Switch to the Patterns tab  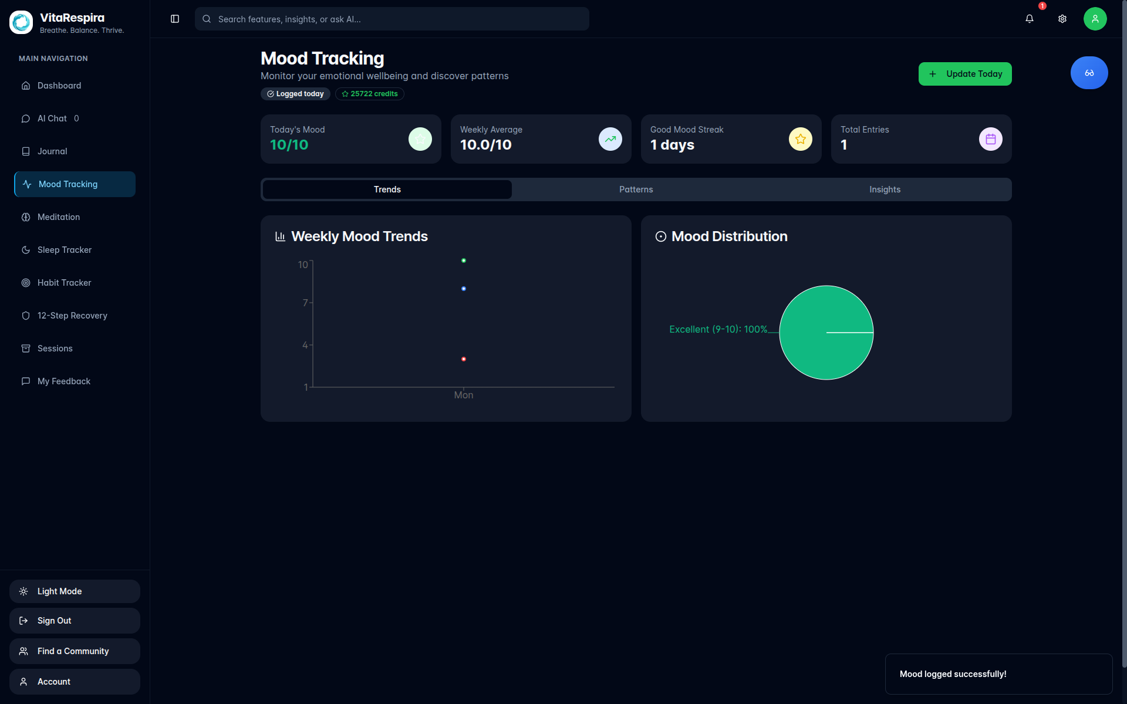click(636, 189)
